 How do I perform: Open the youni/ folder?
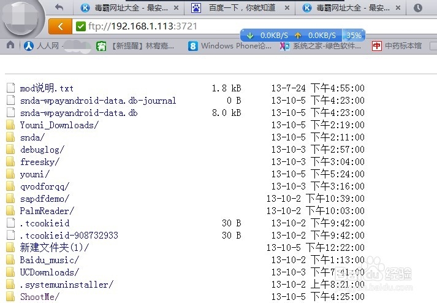point(34,174)
